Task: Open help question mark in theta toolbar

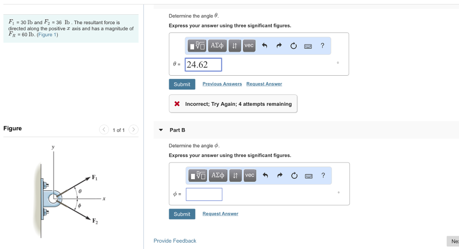Action: (x=322, y=46)
